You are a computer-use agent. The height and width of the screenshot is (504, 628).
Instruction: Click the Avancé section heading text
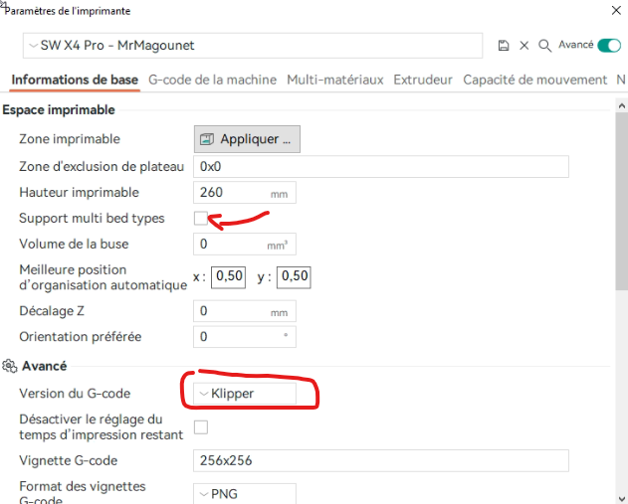point(45,366)
